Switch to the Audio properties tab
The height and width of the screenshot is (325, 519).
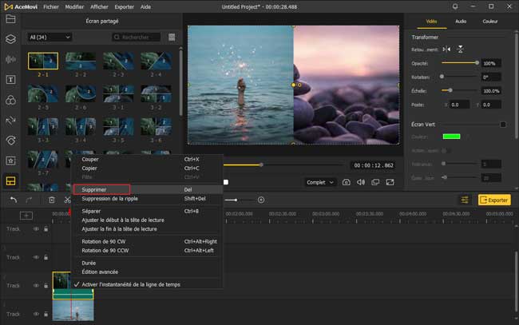point(461,22)
